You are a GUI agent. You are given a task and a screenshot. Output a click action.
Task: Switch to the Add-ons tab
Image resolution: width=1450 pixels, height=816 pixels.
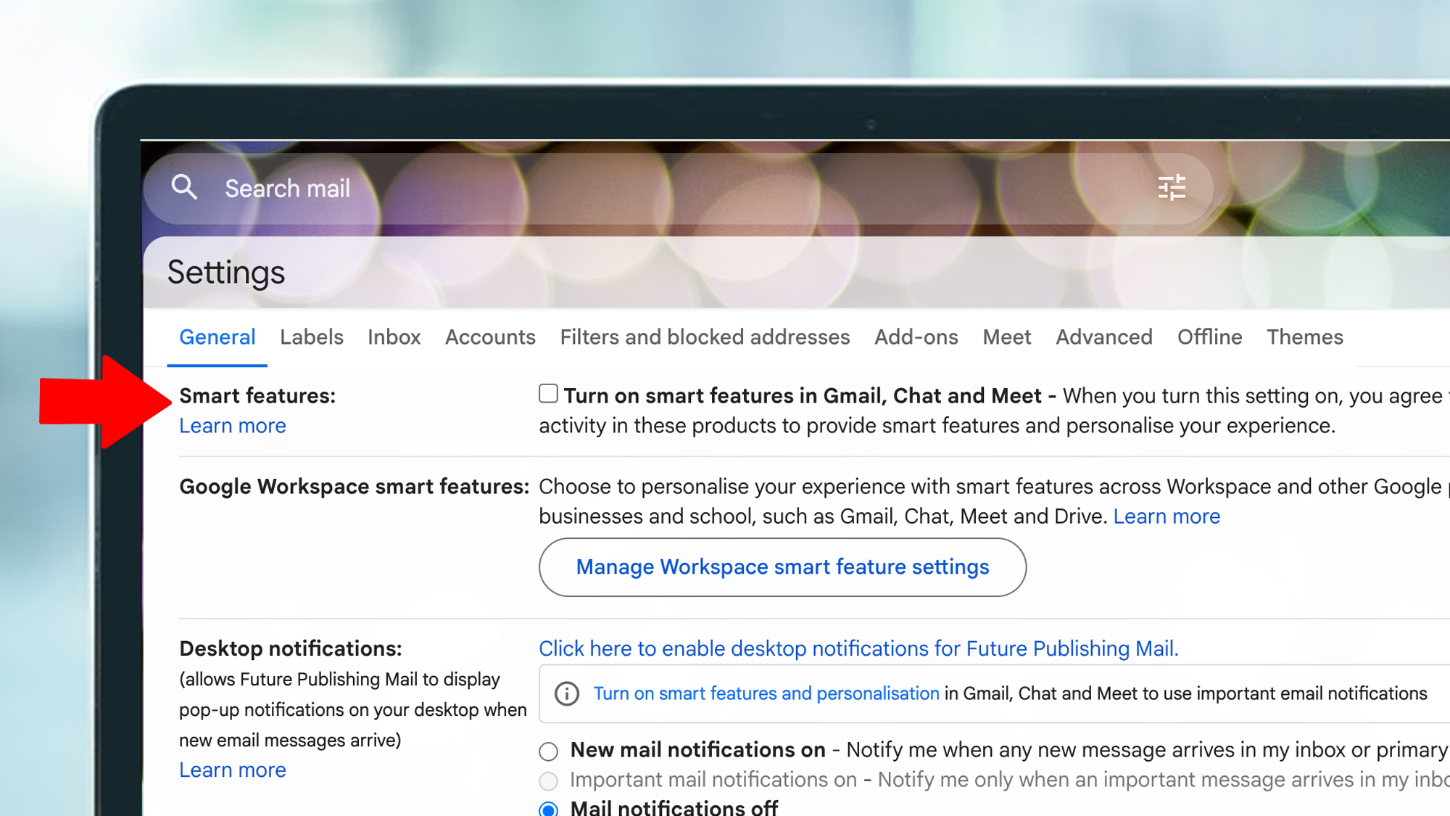[x=916, y=337]
